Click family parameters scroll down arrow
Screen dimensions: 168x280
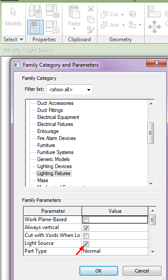[153, 251]
